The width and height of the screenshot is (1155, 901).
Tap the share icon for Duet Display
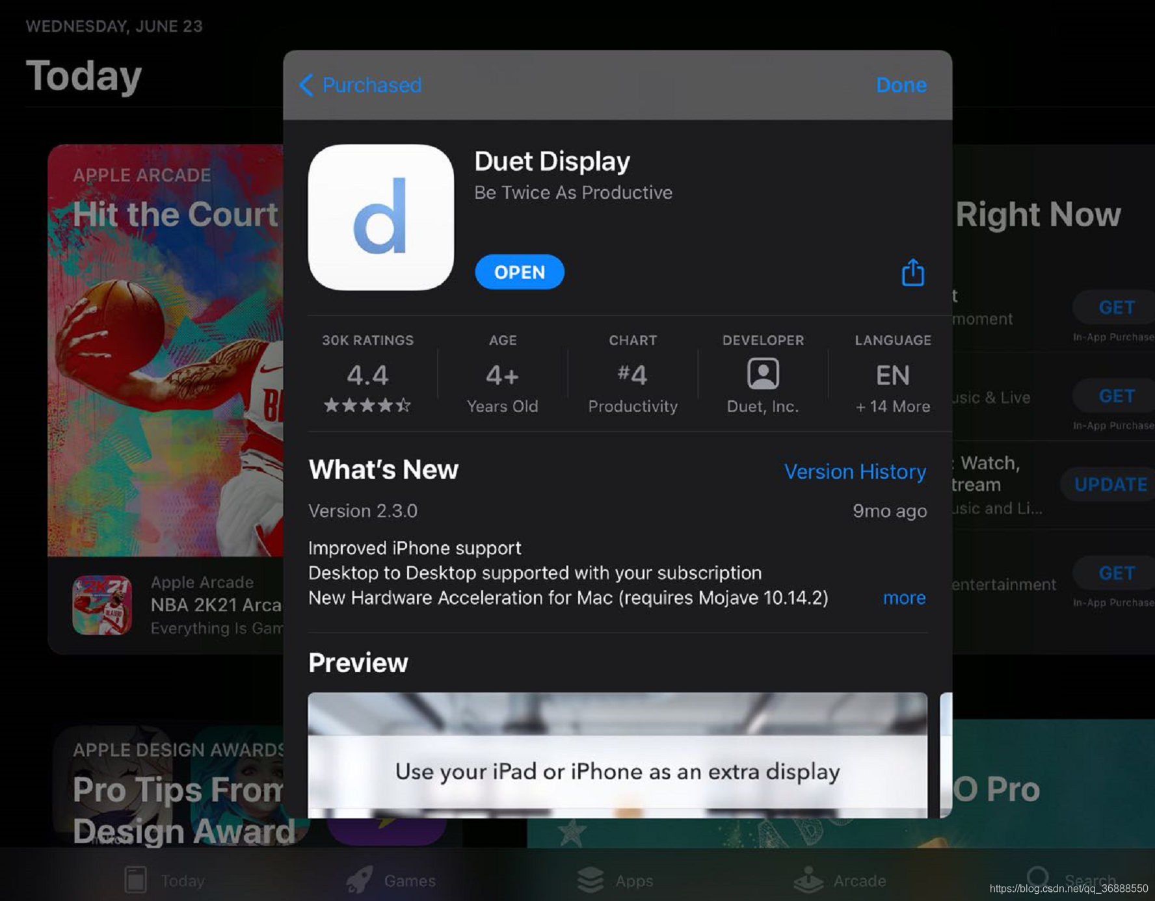pos(912,272)
